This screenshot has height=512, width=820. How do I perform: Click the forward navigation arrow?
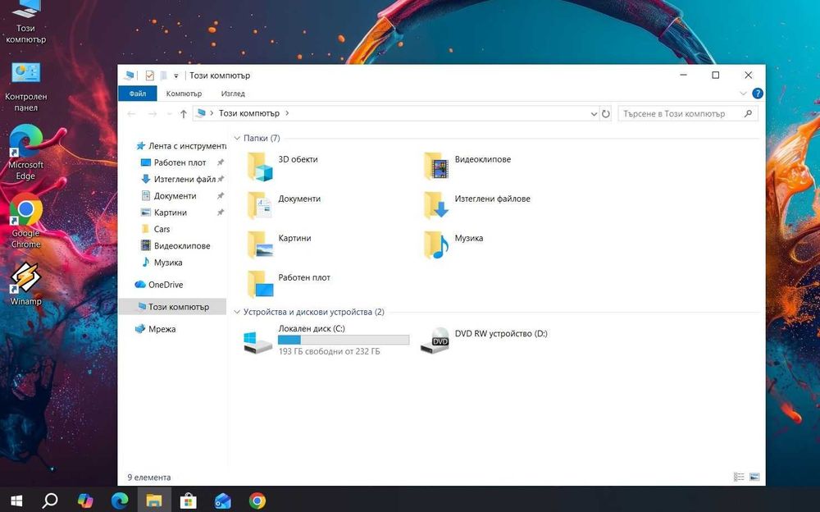153,113
